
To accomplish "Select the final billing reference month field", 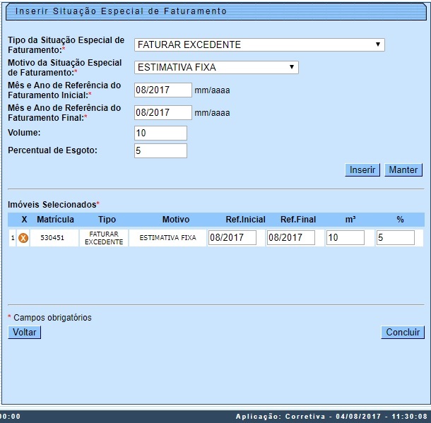I will 163,113.
